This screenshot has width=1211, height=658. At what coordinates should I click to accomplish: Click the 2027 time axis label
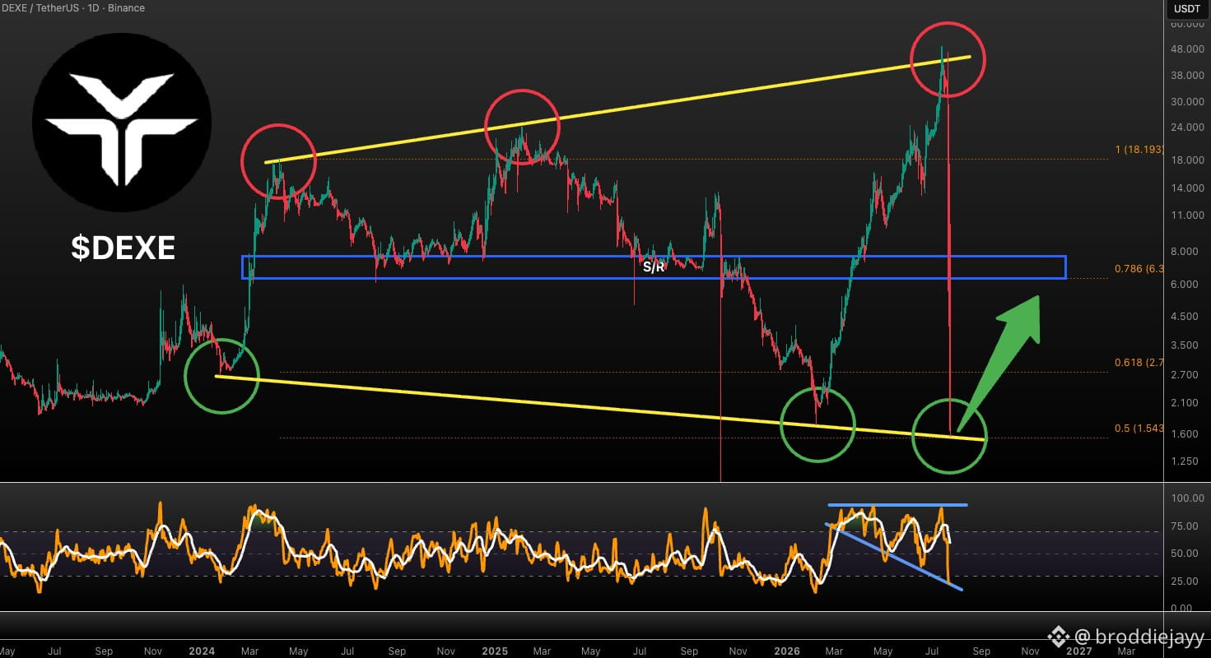click(1079, 651)
